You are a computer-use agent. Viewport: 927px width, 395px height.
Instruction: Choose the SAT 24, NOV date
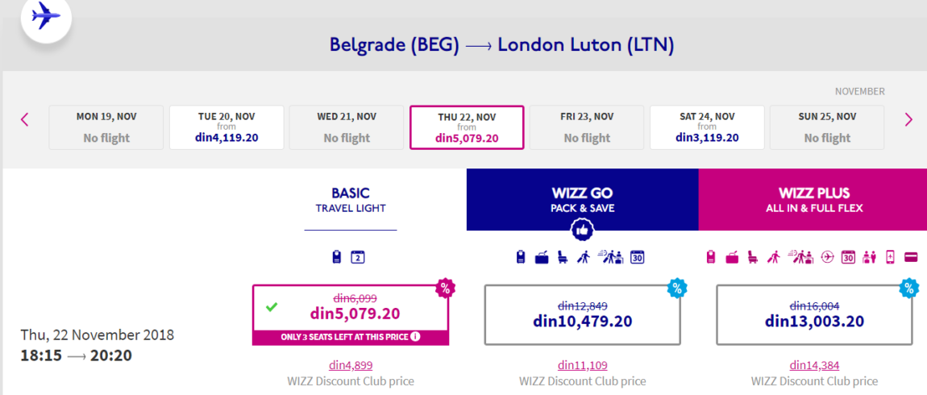[707, 127]
